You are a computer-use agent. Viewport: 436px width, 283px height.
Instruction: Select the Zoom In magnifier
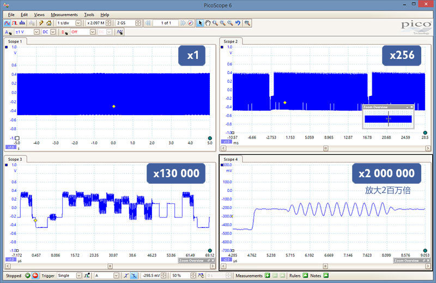[x=223, y=23]
